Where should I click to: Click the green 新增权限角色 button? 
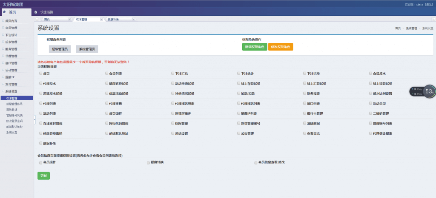tap(254, 47)
